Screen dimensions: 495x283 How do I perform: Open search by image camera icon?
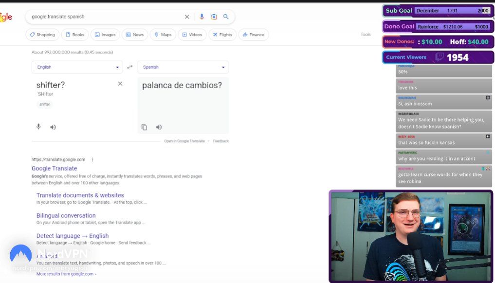pyautogui.click(x=214, y=16)
